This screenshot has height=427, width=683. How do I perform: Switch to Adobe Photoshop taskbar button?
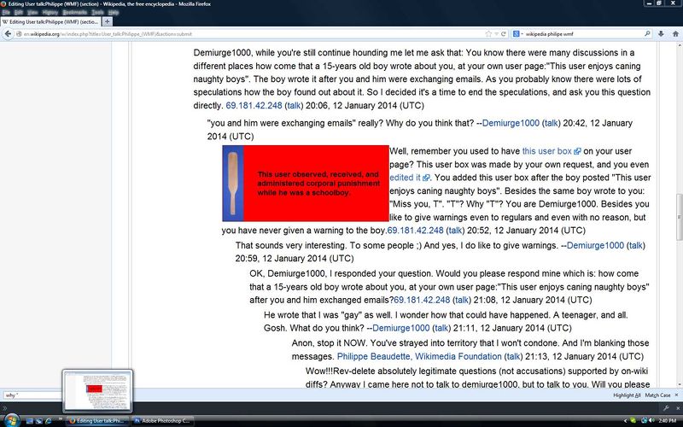[x=163, y=421]
